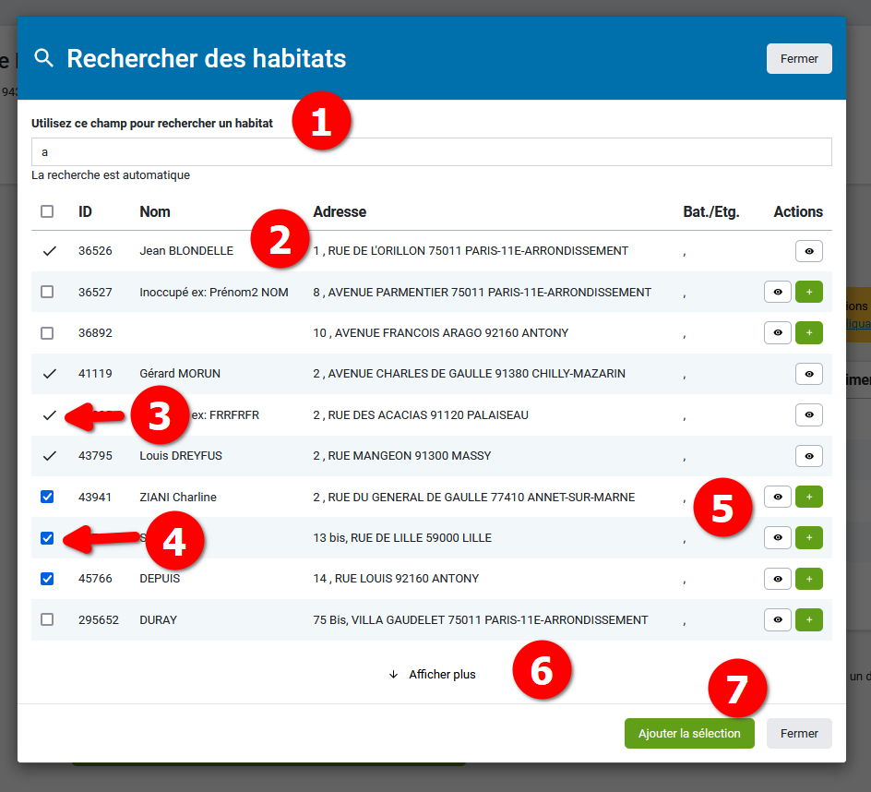Click the bottom Fermer button

pos(799,733)
